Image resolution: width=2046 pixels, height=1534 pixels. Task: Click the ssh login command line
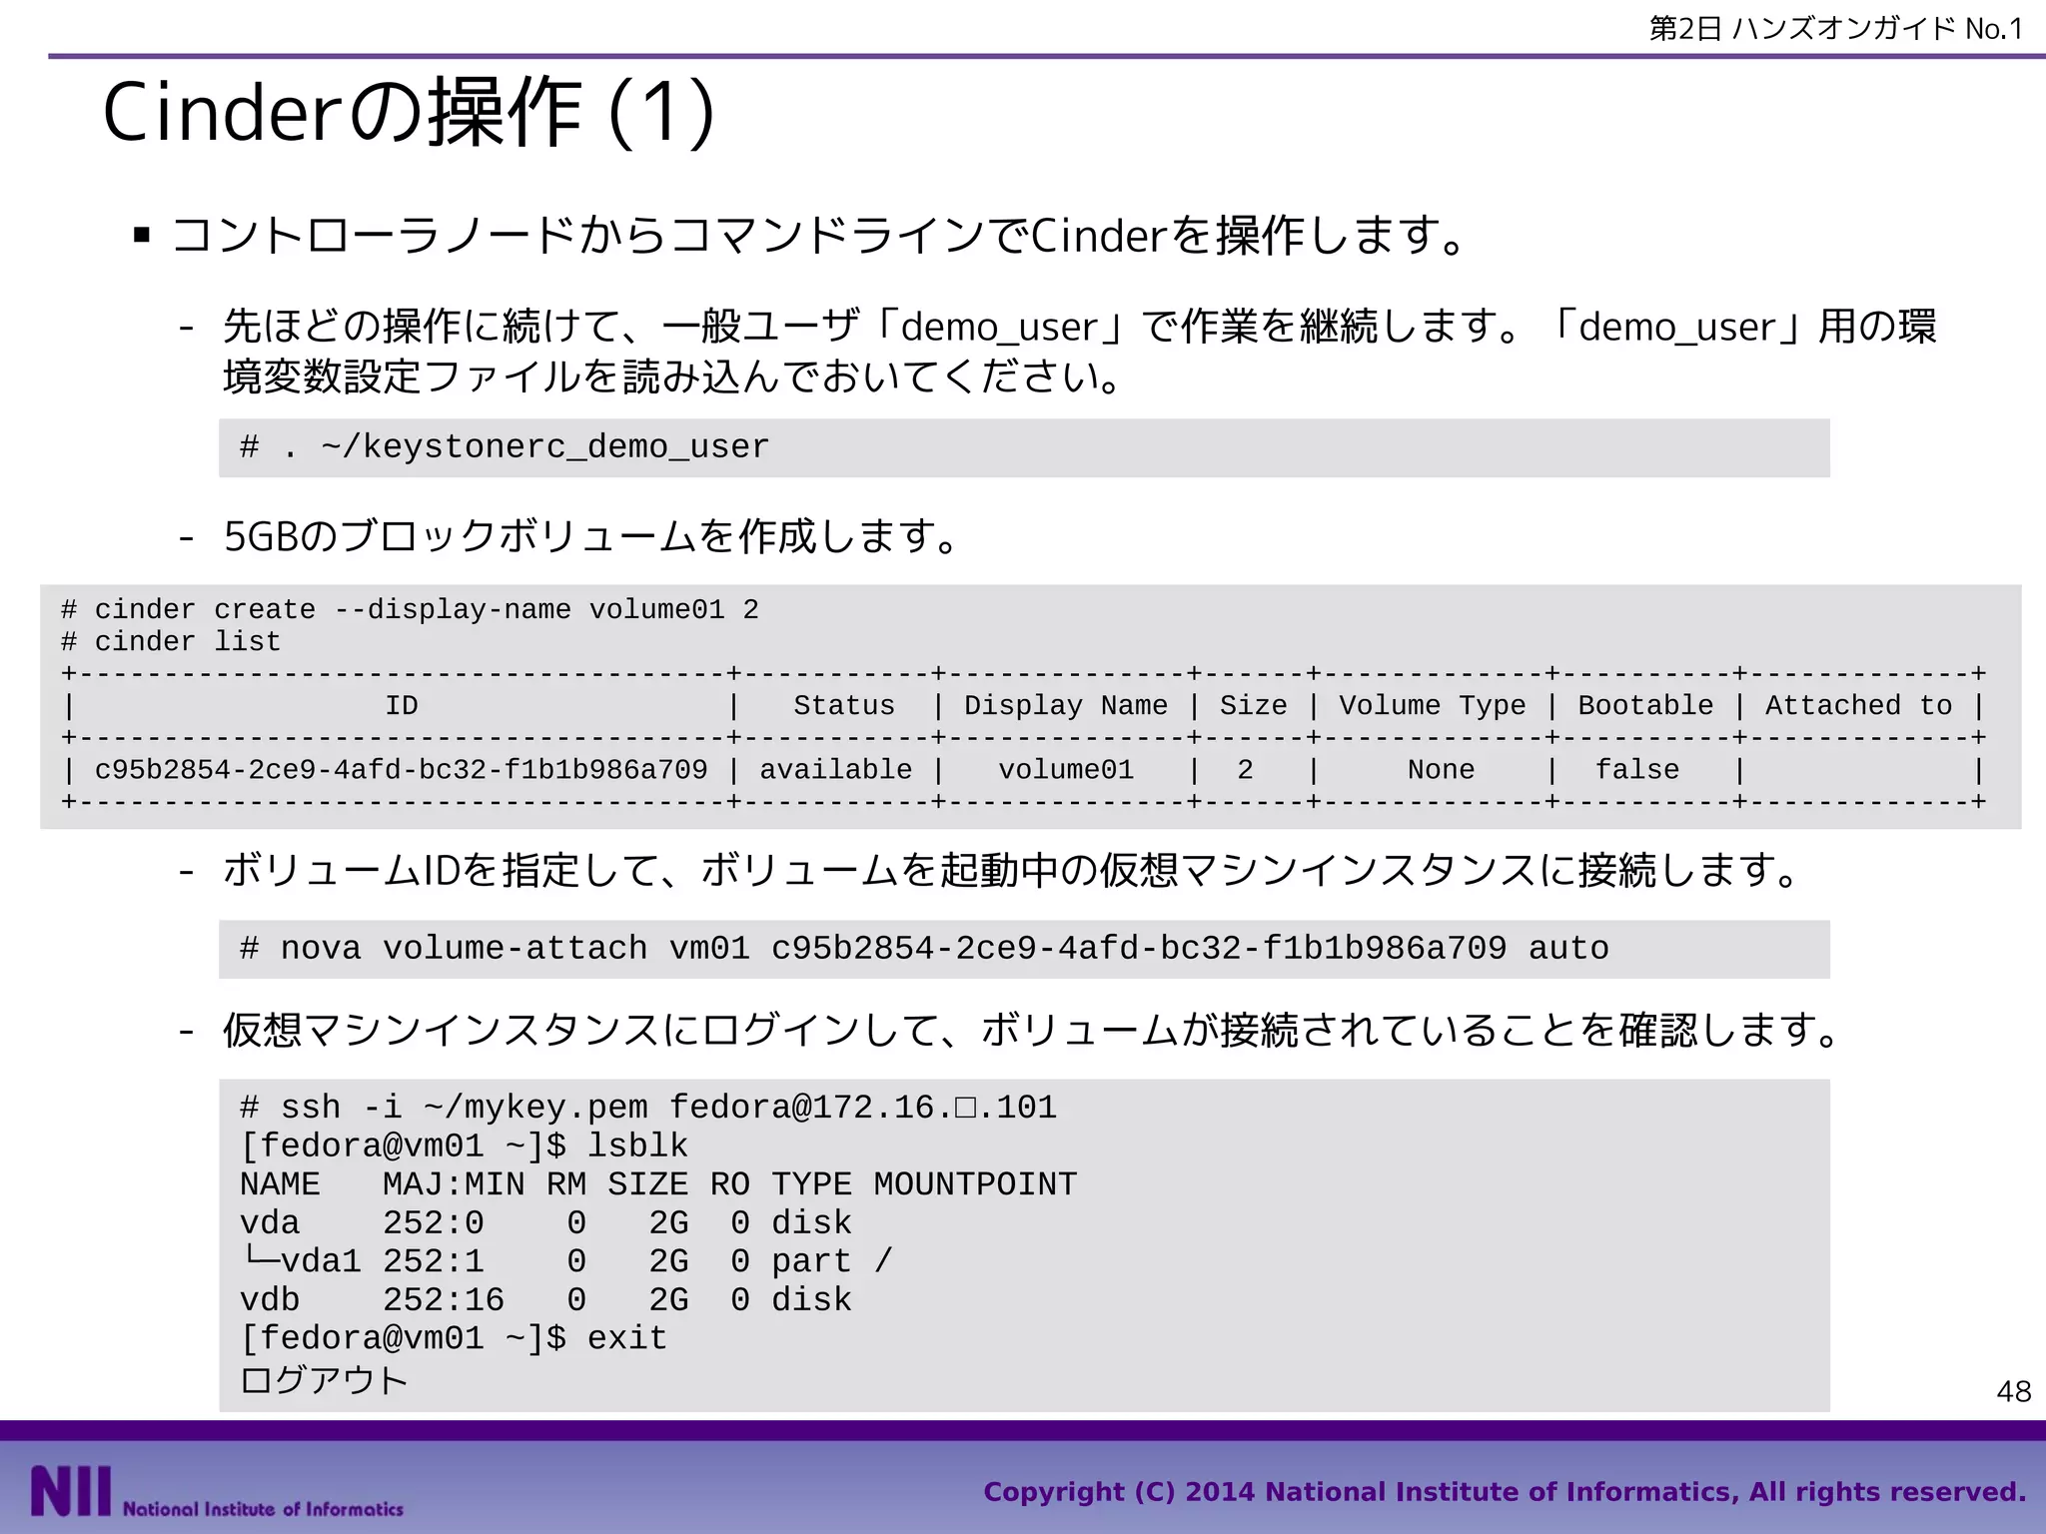tap(647, 1108)
